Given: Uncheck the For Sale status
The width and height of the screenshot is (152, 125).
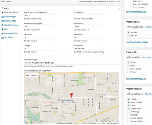Looking at the screenshot, I should (129, 32).
